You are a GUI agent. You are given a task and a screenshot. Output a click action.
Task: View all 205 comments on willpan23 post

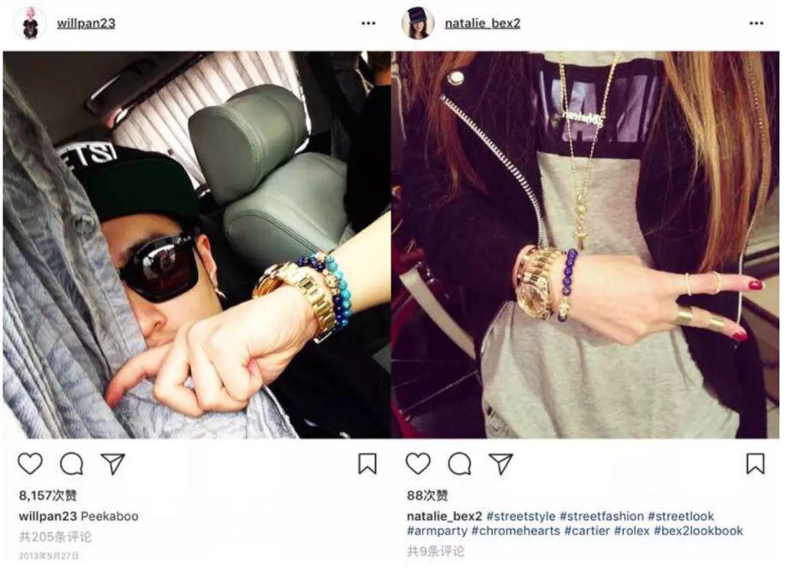pos(55,537)
